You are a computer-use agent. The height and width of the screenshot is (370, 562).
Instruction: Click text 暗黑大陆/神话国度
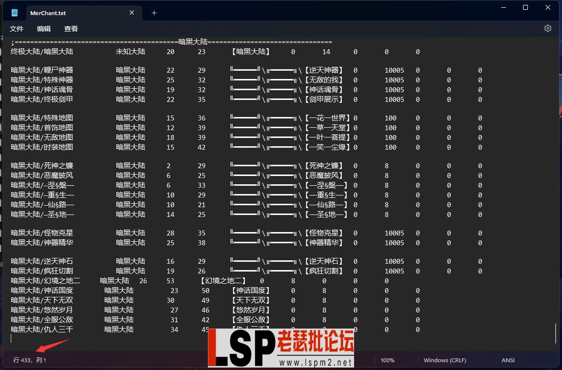click(x=42, y=291)
